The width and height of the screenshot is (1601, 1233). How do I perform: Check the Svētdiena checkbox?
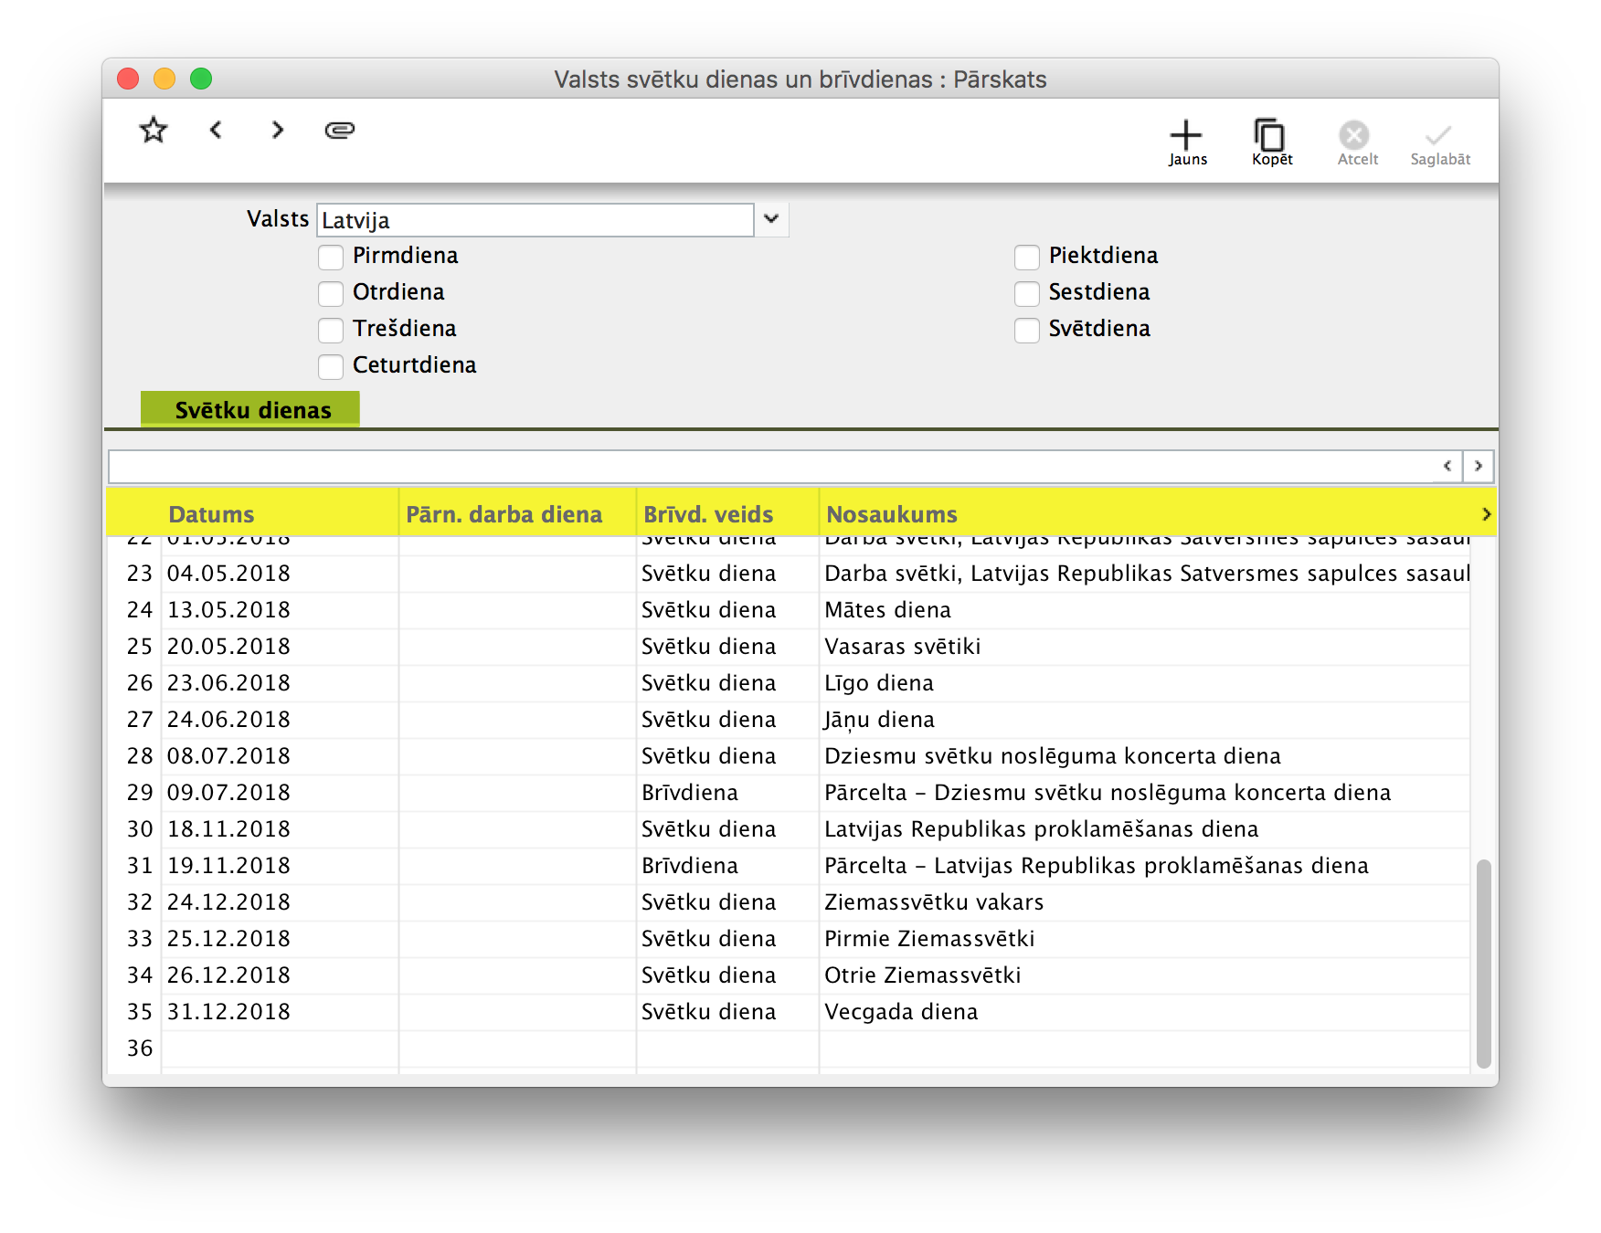click(1027, 330)
